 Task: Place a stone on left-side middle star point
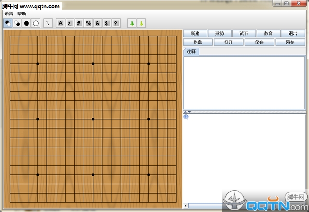(38, 119)
